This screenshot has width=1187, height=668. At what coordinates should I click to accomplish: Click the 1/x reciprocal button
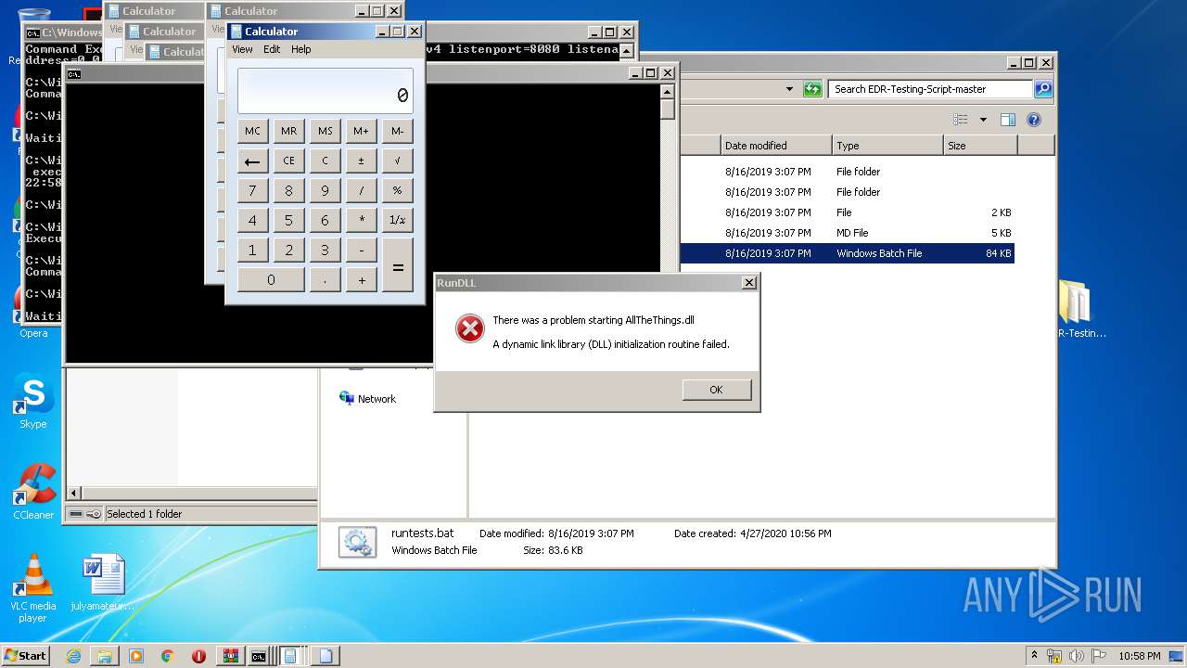tap(398, 220)
